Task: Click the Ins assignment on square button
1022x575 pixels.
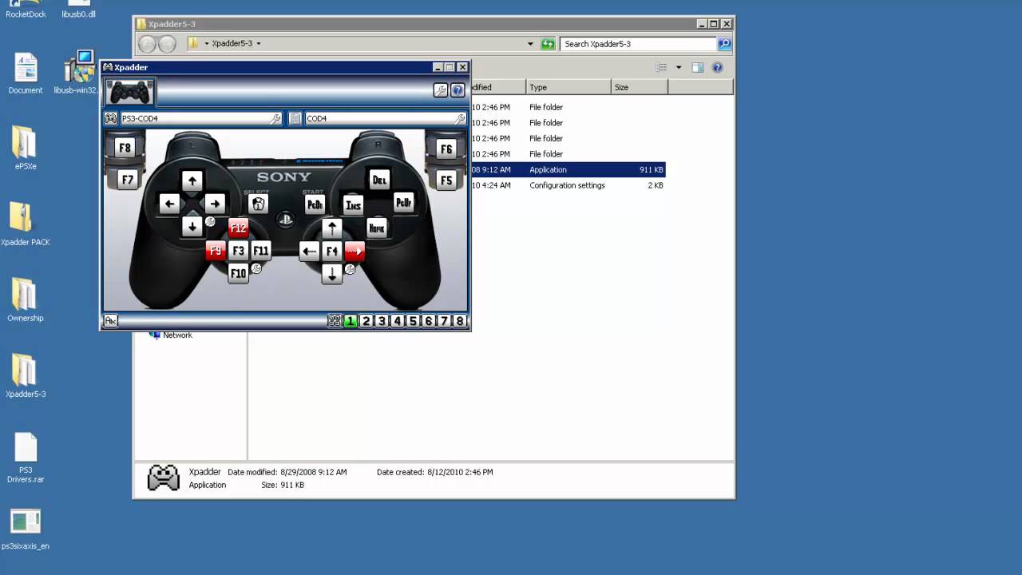Action: pos(353,205)
